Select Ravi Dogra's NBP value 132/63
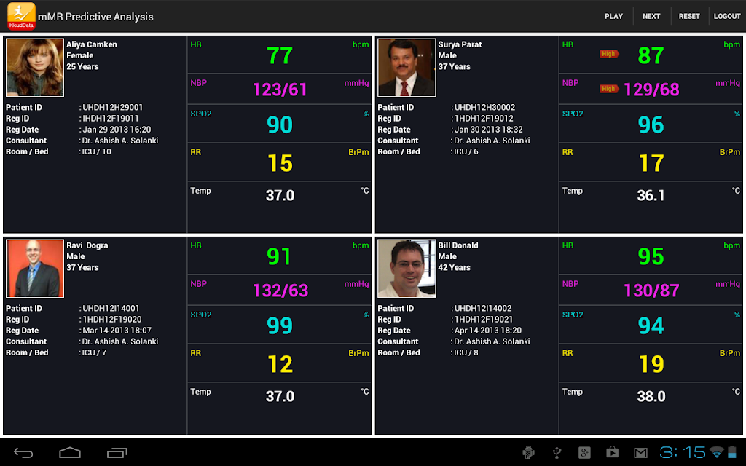Viewport: 746px width, 466px height. (280, 291)
